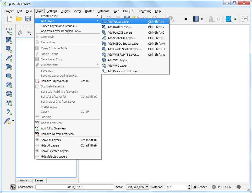Select Embed Layers and Groups... menu entry
This screenshot has width=252, height=193.
[x=68, y=26]
